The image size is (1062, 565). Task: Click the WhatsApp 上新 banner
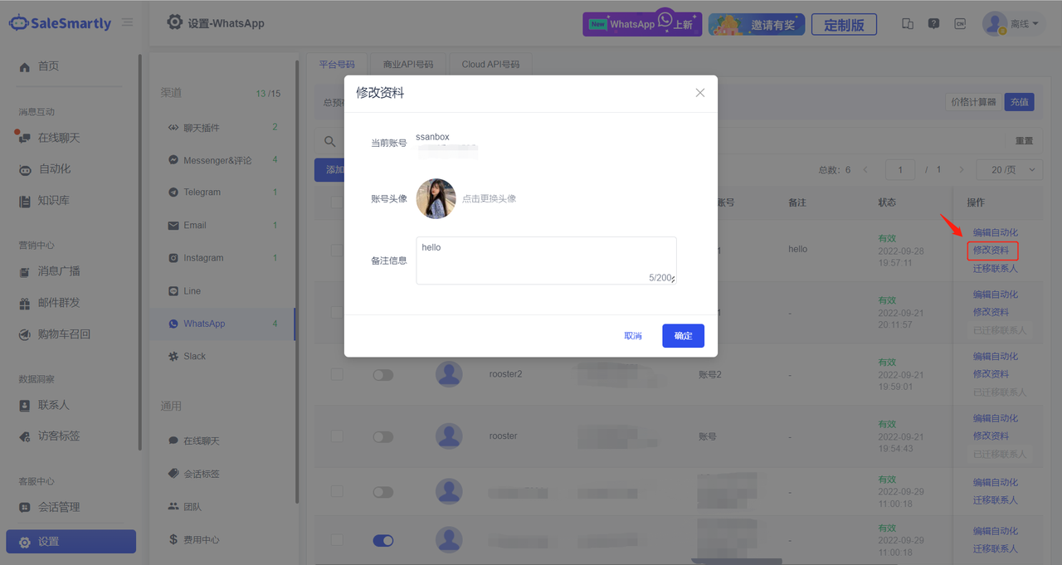click(642, 23)
